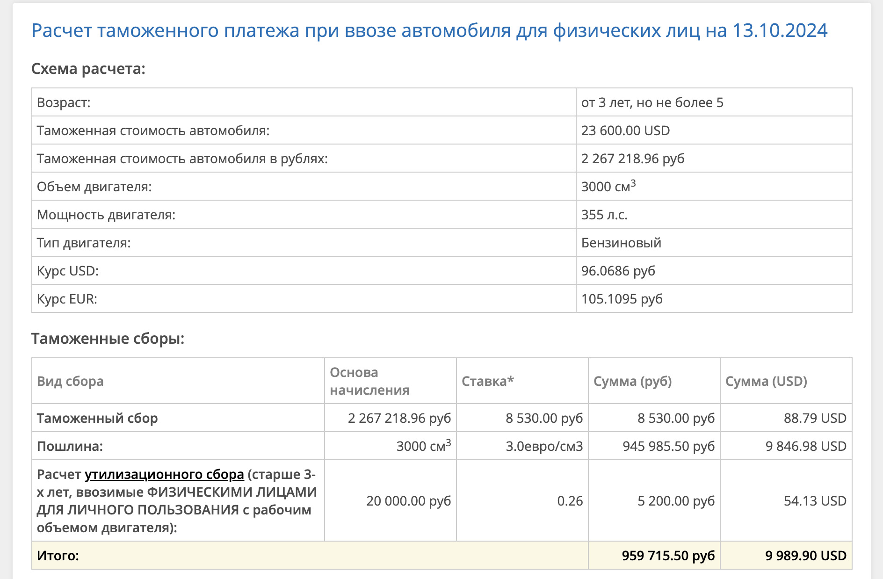Select the Курс EUR value 105.1095 руб
Screen dimensions: 883x579
622,299
